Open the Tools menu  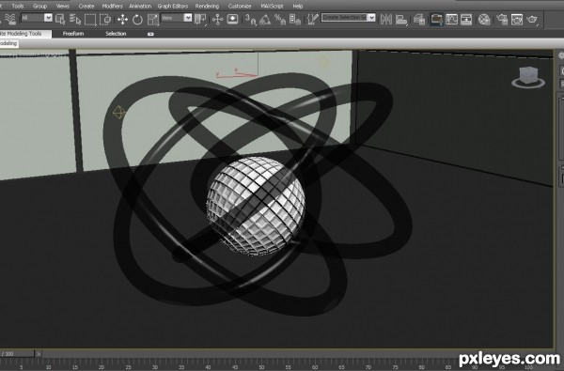[18, 7]
